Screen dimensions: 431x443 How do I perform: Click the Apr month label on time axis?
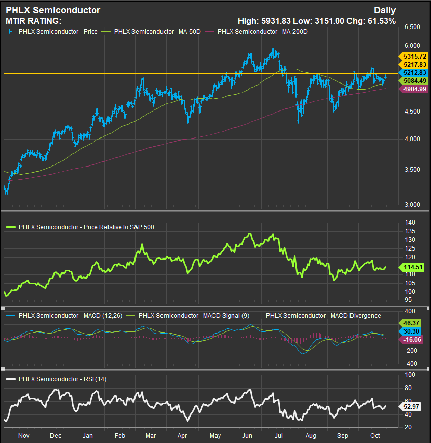point(182,436)
